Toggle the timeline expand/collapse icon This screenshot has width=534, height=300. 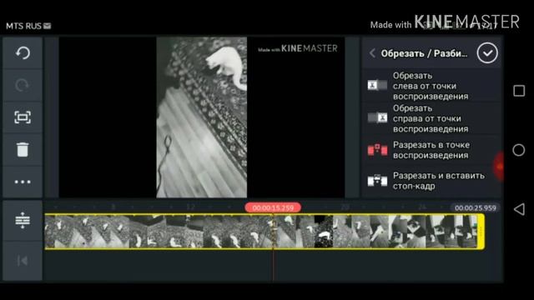point(23,220)
